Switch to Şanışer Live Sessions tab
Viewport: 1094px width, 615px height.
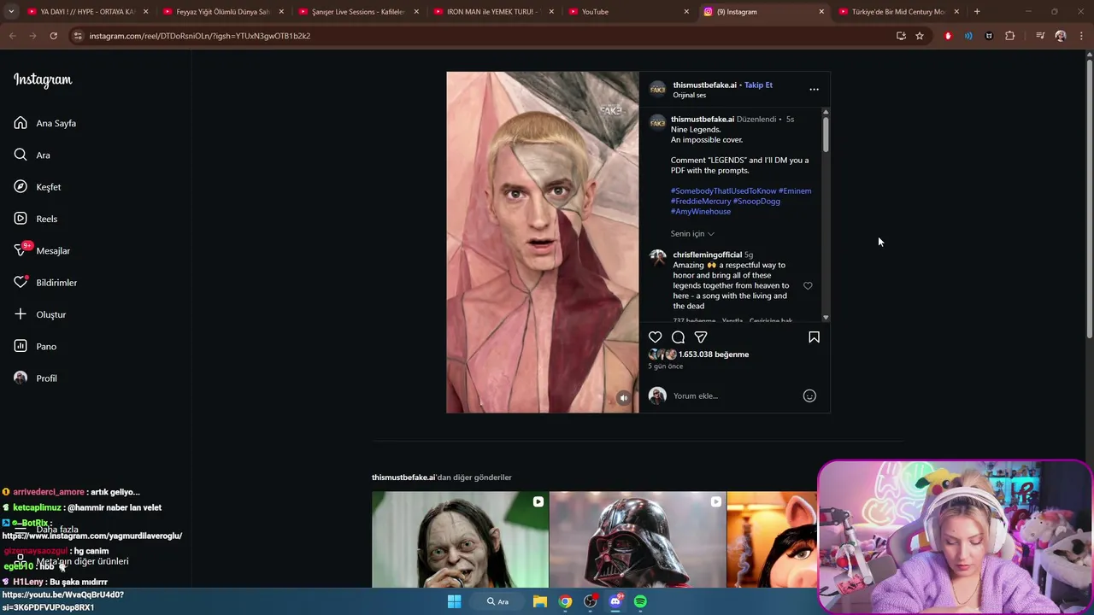click(359, 12)
